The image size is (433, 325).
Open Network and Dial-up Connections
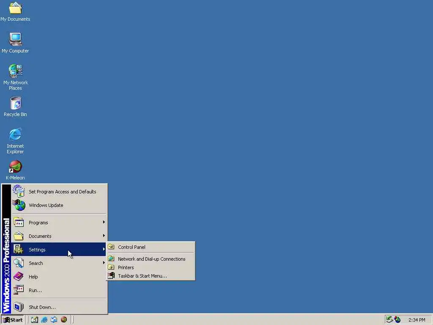[151, 259]
